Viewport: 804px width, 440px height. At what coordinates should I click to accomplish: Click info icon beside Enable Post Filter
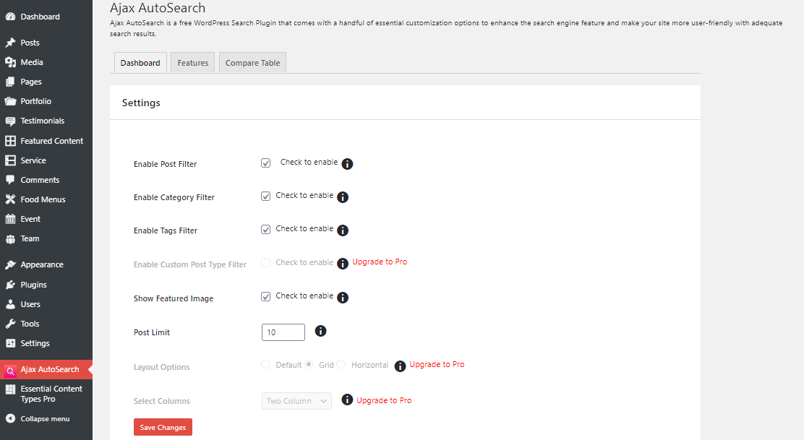click(x=347, y=164)
